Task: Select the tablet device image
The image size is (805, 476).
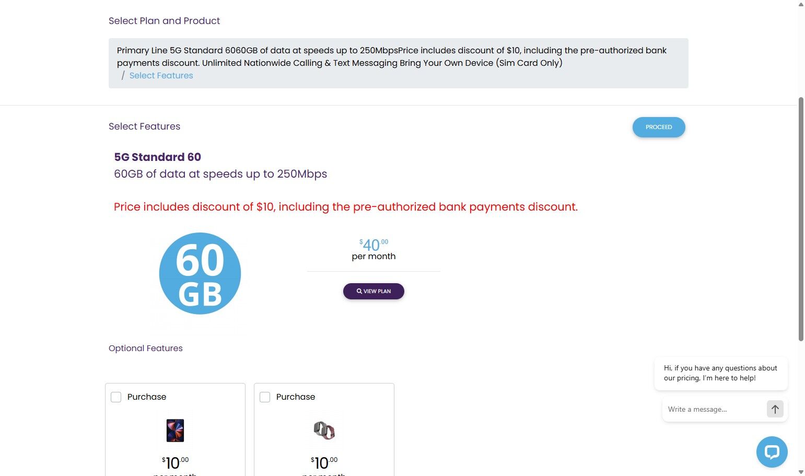Action: pyautogui.click(x=175, y=431)
